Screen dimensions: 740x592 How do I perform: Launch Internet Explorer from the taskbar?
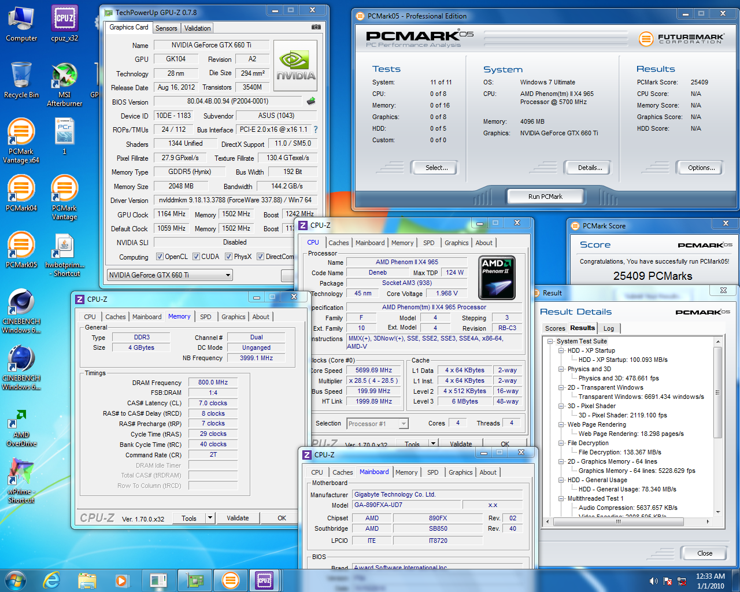(51, 580)
